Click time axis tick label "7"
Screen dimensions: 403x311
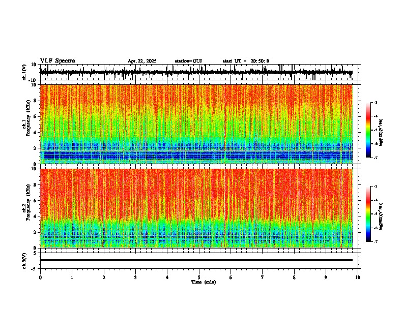[x=263, y=277]
